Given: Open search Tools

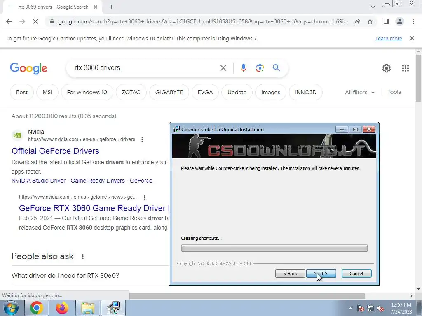Looking at the screenshot, I should click(394, 92).
